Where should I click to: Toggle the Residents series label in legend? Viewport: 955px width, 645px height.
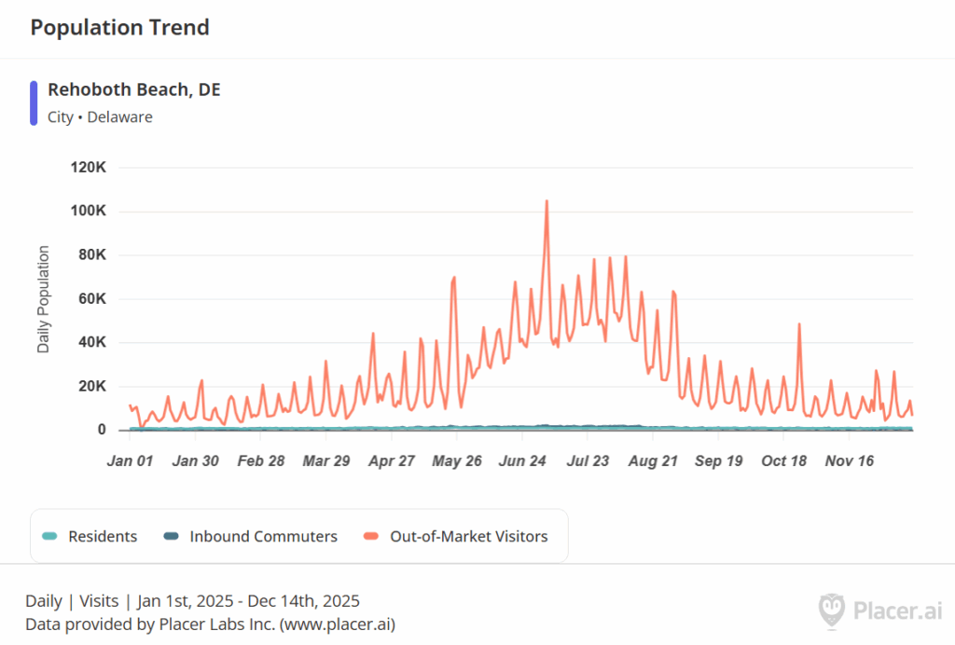102,536
